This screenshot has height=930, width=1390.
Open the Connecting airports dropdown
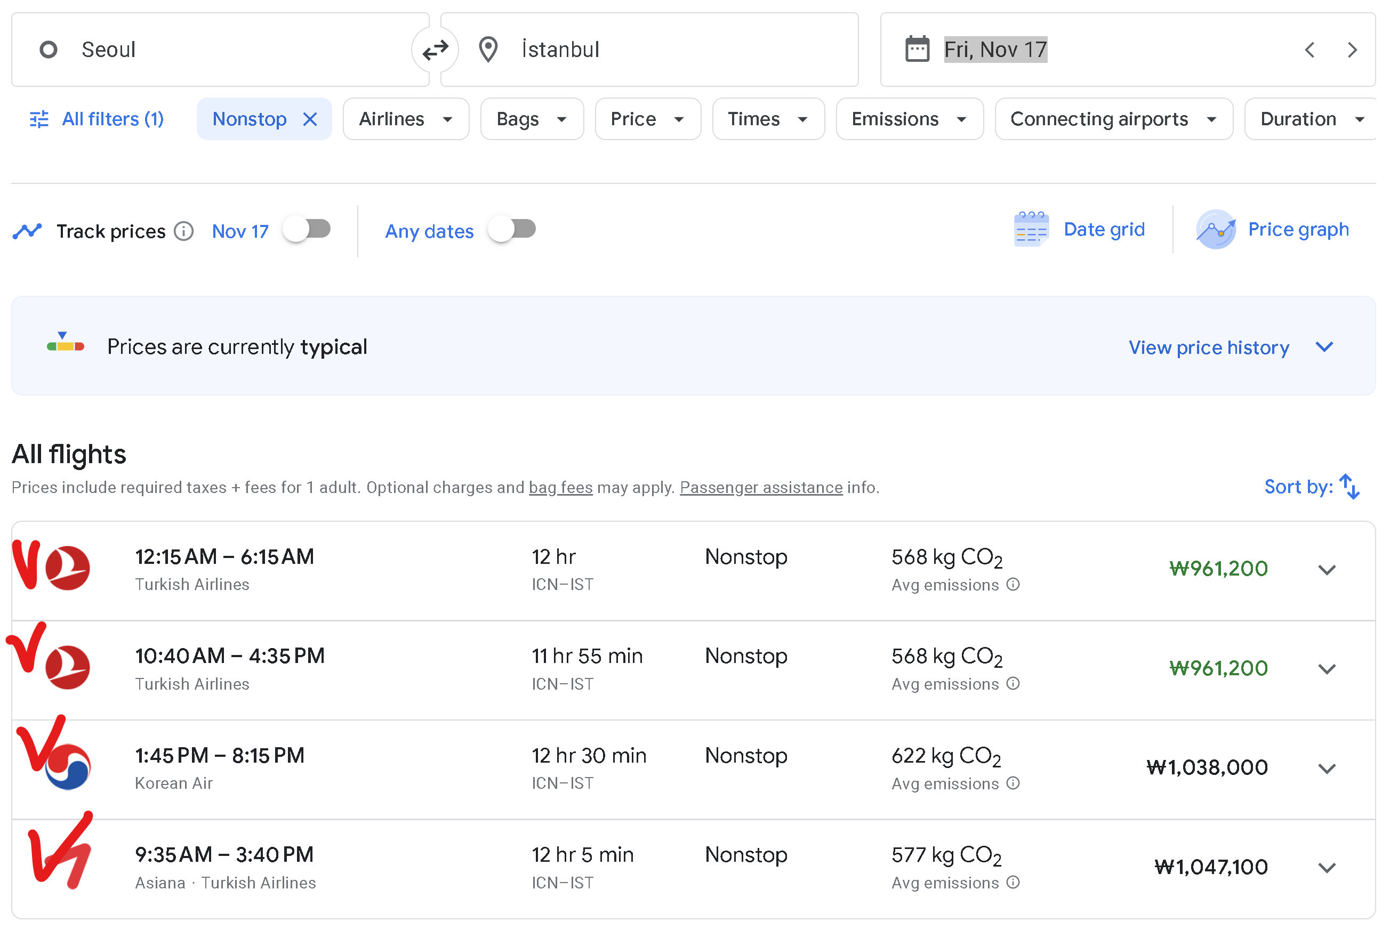click(x=1113, y=119)
